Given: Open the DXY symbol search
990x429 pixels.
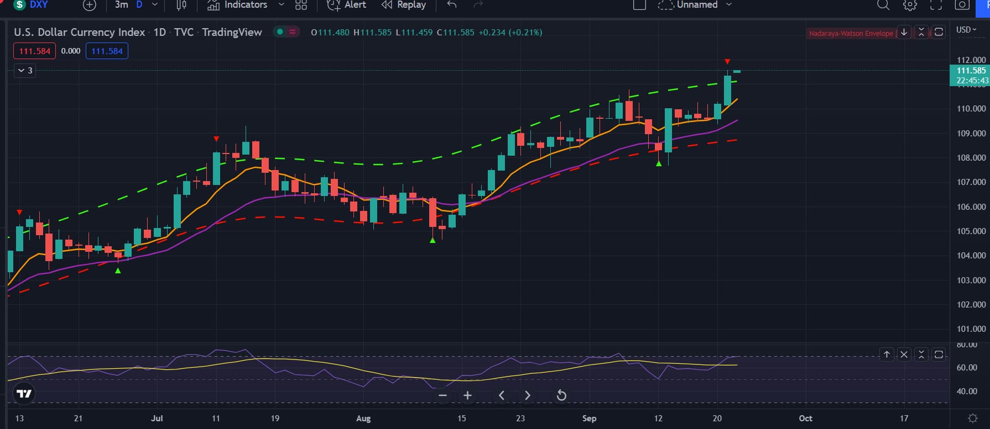Looking at the screenshot, I should click(32, 5).
